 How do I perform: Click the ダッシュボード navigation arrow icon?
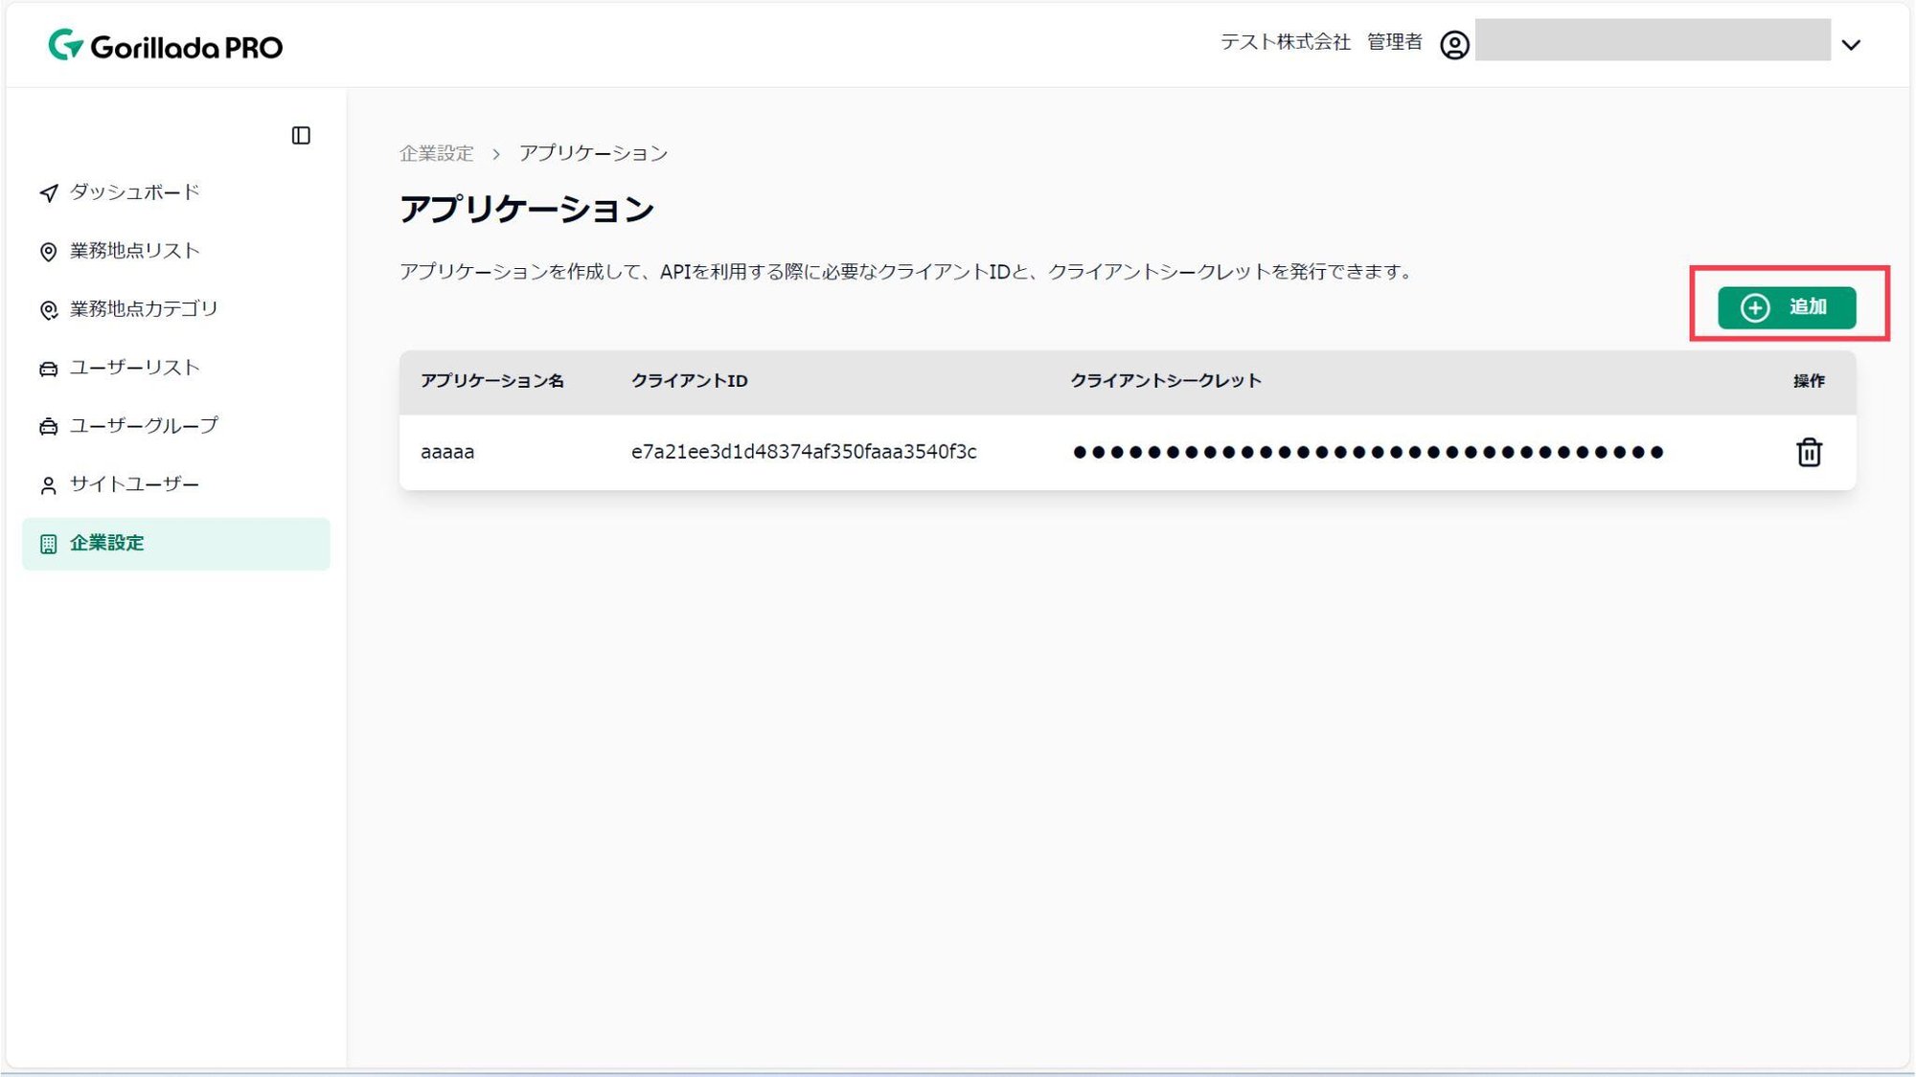tap(48, 193)
